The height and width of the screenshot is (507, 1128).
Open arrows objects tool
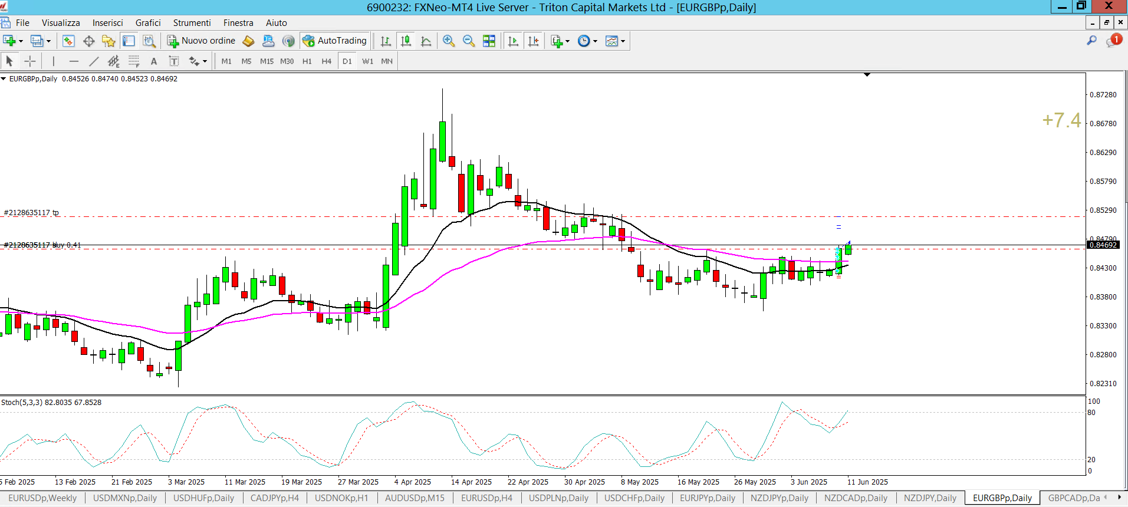[194, 61]
